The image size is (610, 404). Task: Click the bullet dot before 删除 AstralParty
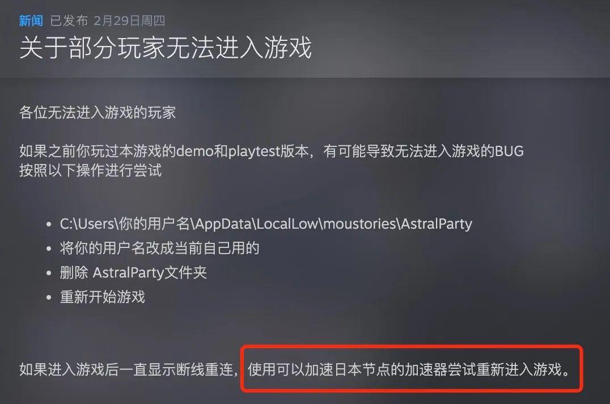[x=49, y=273]
